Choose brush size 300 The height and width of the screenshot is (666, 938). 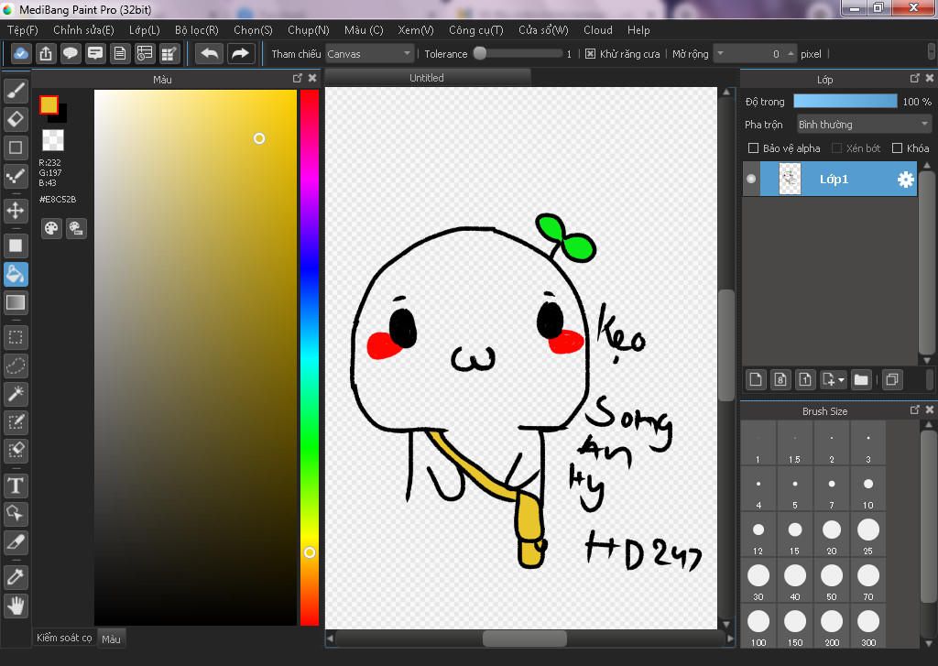868,628
